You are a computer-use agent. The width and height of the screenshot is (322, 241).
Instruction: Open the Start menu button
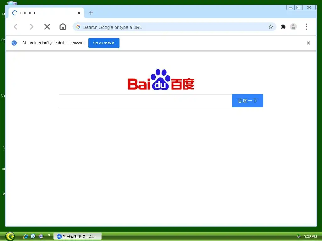[x=10, y=236]
